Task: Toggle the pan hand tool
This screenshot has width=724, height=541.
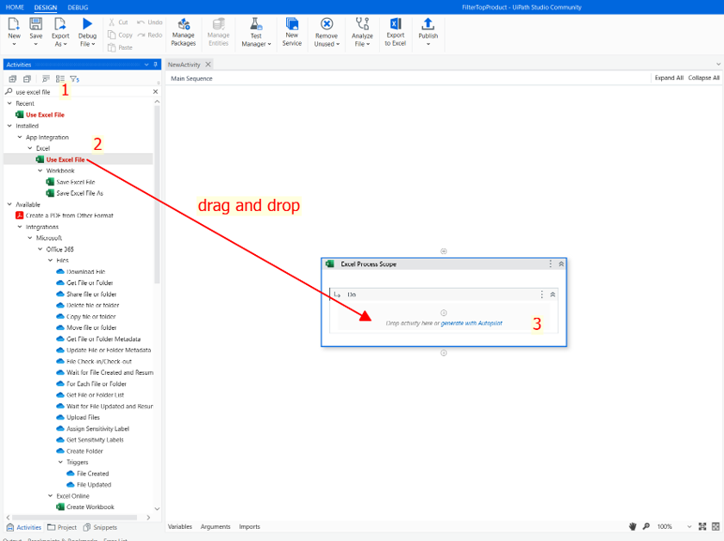Action: [x=633, y=526]
